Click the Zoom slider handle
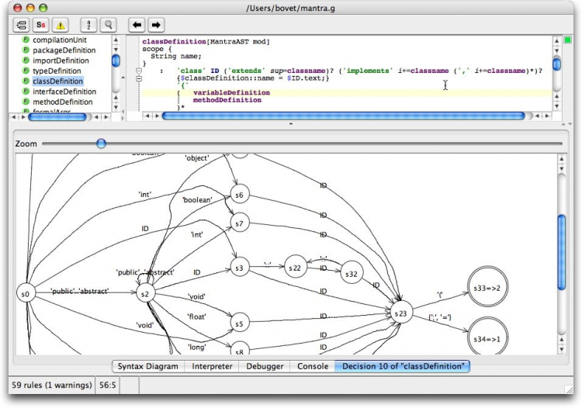Image resolution: width=582 pixels, height=408 pixels. 101,143
